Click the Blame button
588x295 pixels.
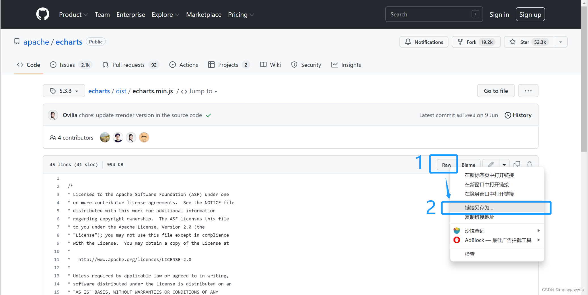point(468,165)
